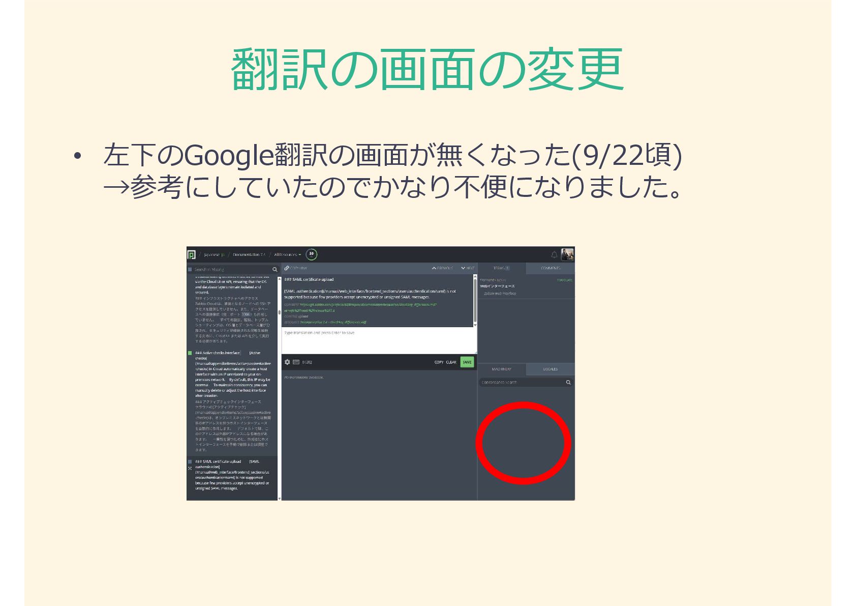856x606 pixels.
Task: Expand the All Resources dropdown
Action: point(287,254)
